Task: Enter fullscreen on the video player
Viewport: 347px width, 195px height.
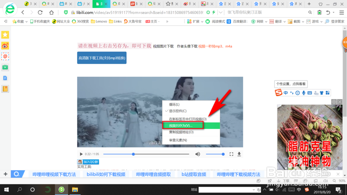Action: click(x=231, y=154)
